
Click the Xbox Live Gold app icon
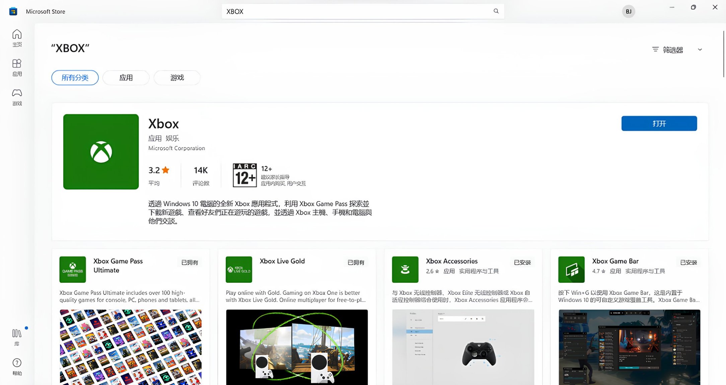click(239, 269)
